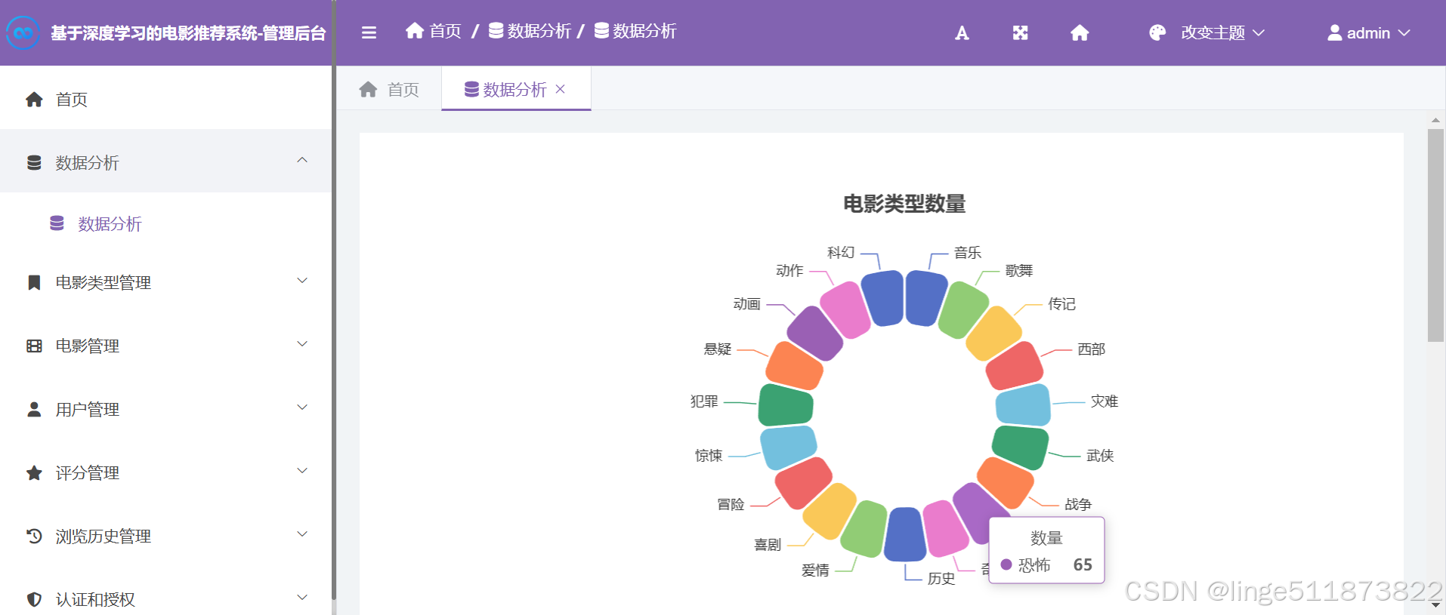1446x615 pixels.
Task: Click the admin username text
Action: click(x=1368, y=33)
